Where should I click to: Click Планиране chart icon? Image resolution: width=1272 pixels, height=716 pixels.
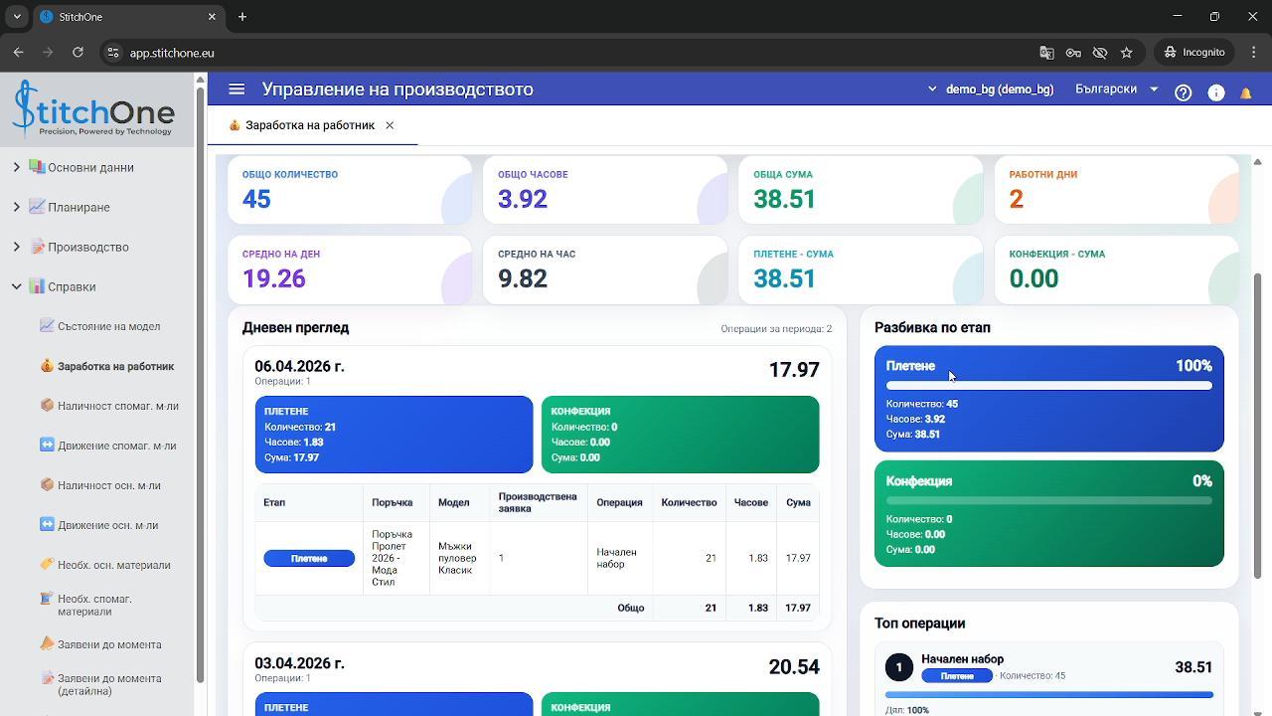[x=37, y=207]
